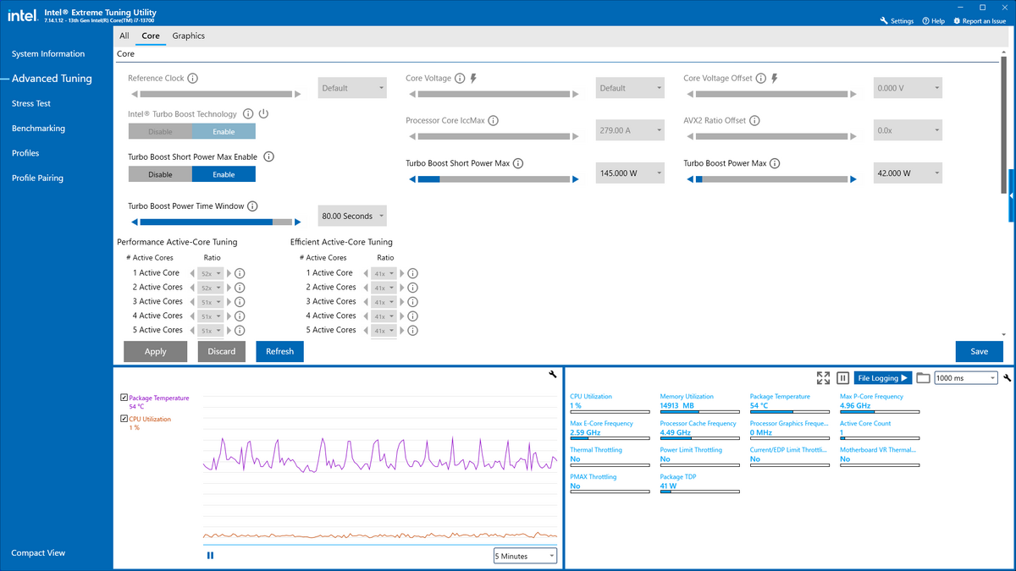Disable Turbo Boost Short Power Max
This screenshot has width=1016, height=571.
pos(160,174)
